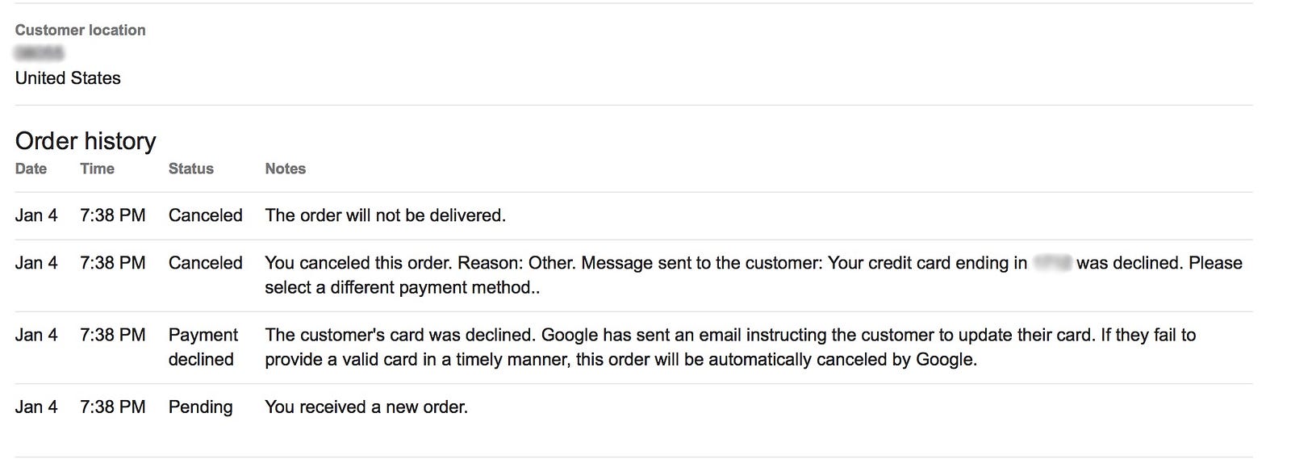This screenshot has width=1291, height=459.
Task: Select the Pending status entry
Action: pos(200,407)
